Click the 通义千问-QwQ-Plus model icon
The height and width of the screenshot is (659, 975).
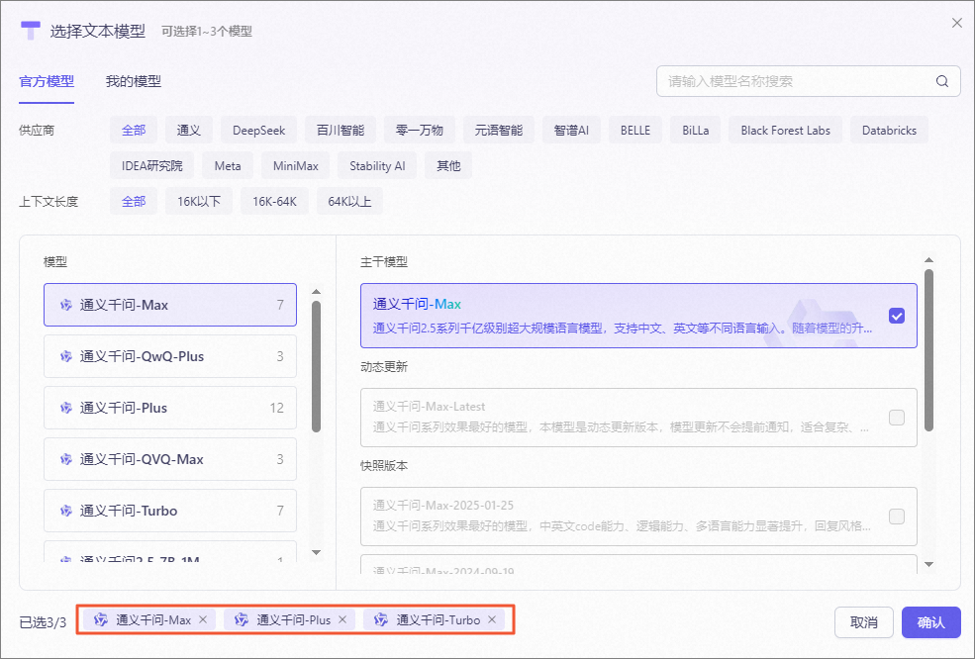[66, 356]
